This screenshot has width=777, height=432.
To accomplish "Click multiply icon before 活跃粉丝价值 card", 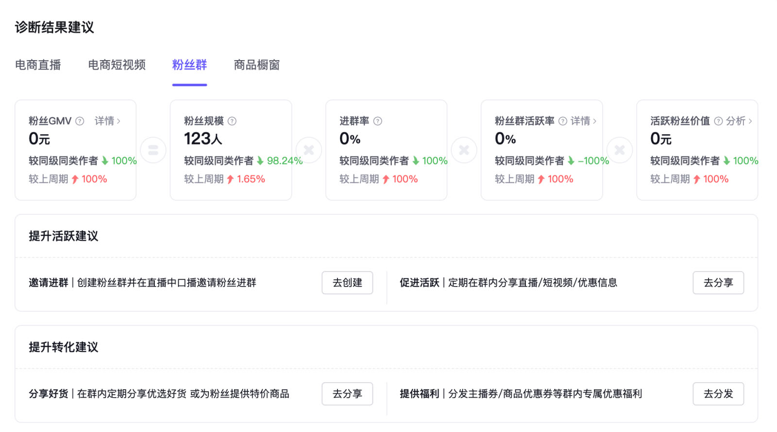I will 620,150.
